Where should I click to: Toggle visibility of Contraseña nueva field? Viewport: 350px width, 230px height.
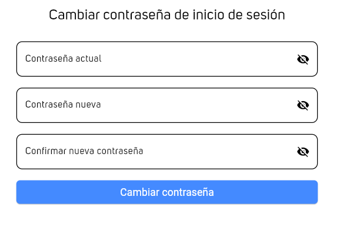tap(303, 105)
